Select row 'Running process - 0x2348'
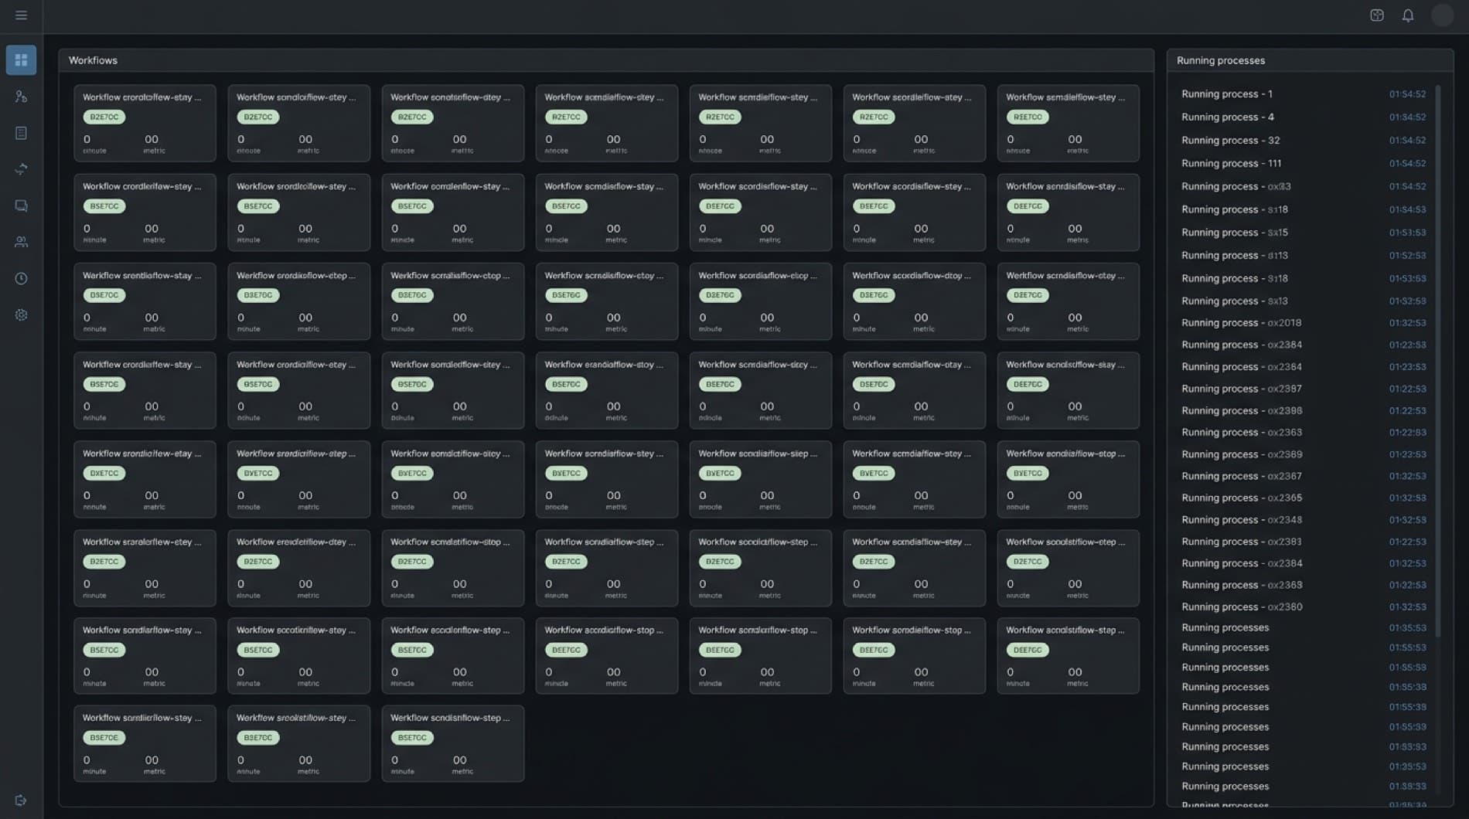The image size is (1469, 819). coord(1304,520)
